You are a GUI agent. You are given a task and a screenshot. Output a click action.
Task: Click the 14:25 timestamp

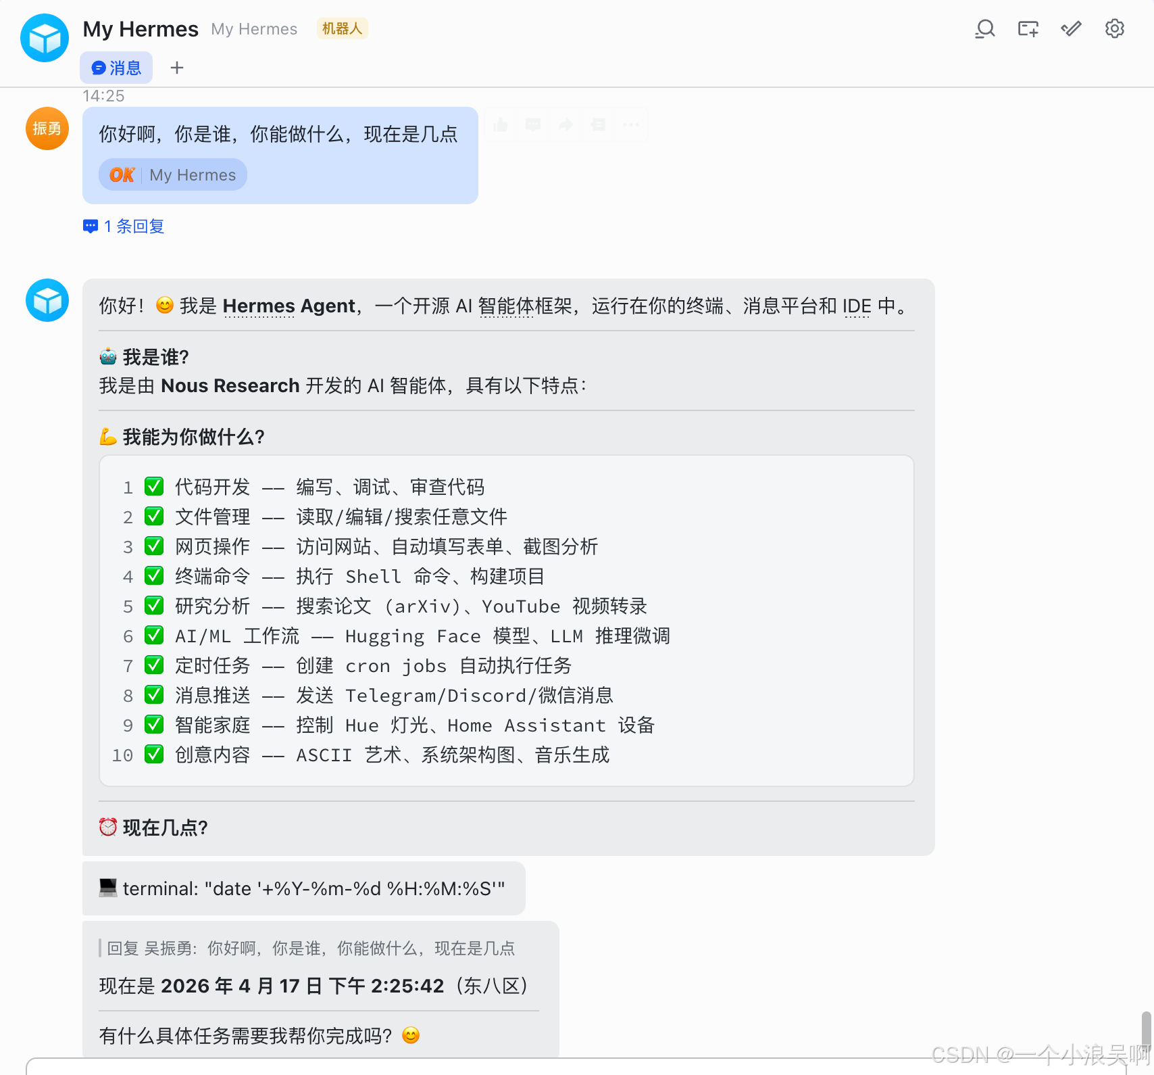pyautogui.click(x=103, y=96)
